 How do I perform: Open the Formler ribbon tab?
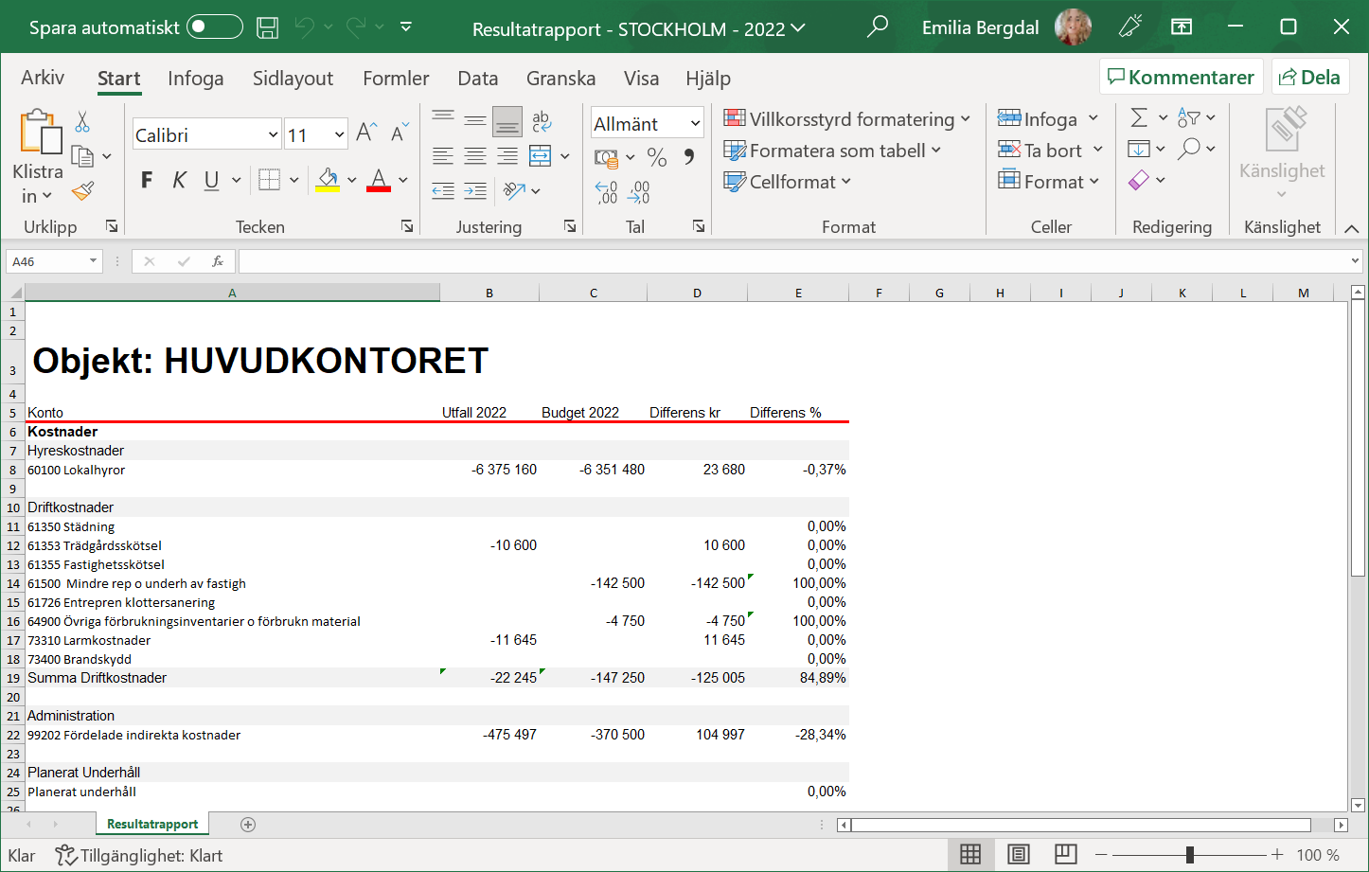click(396, 79)
